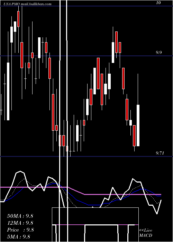Click the last tall white candlestick
The image size is (173, 242).
[138, 125]
